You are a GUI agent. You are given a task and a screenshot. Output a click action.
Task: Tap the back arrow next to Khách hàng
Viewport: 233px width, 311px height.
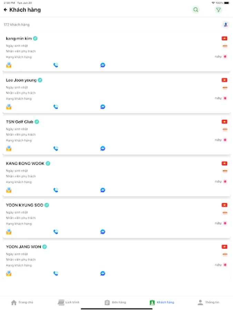[x=5, y=10]
